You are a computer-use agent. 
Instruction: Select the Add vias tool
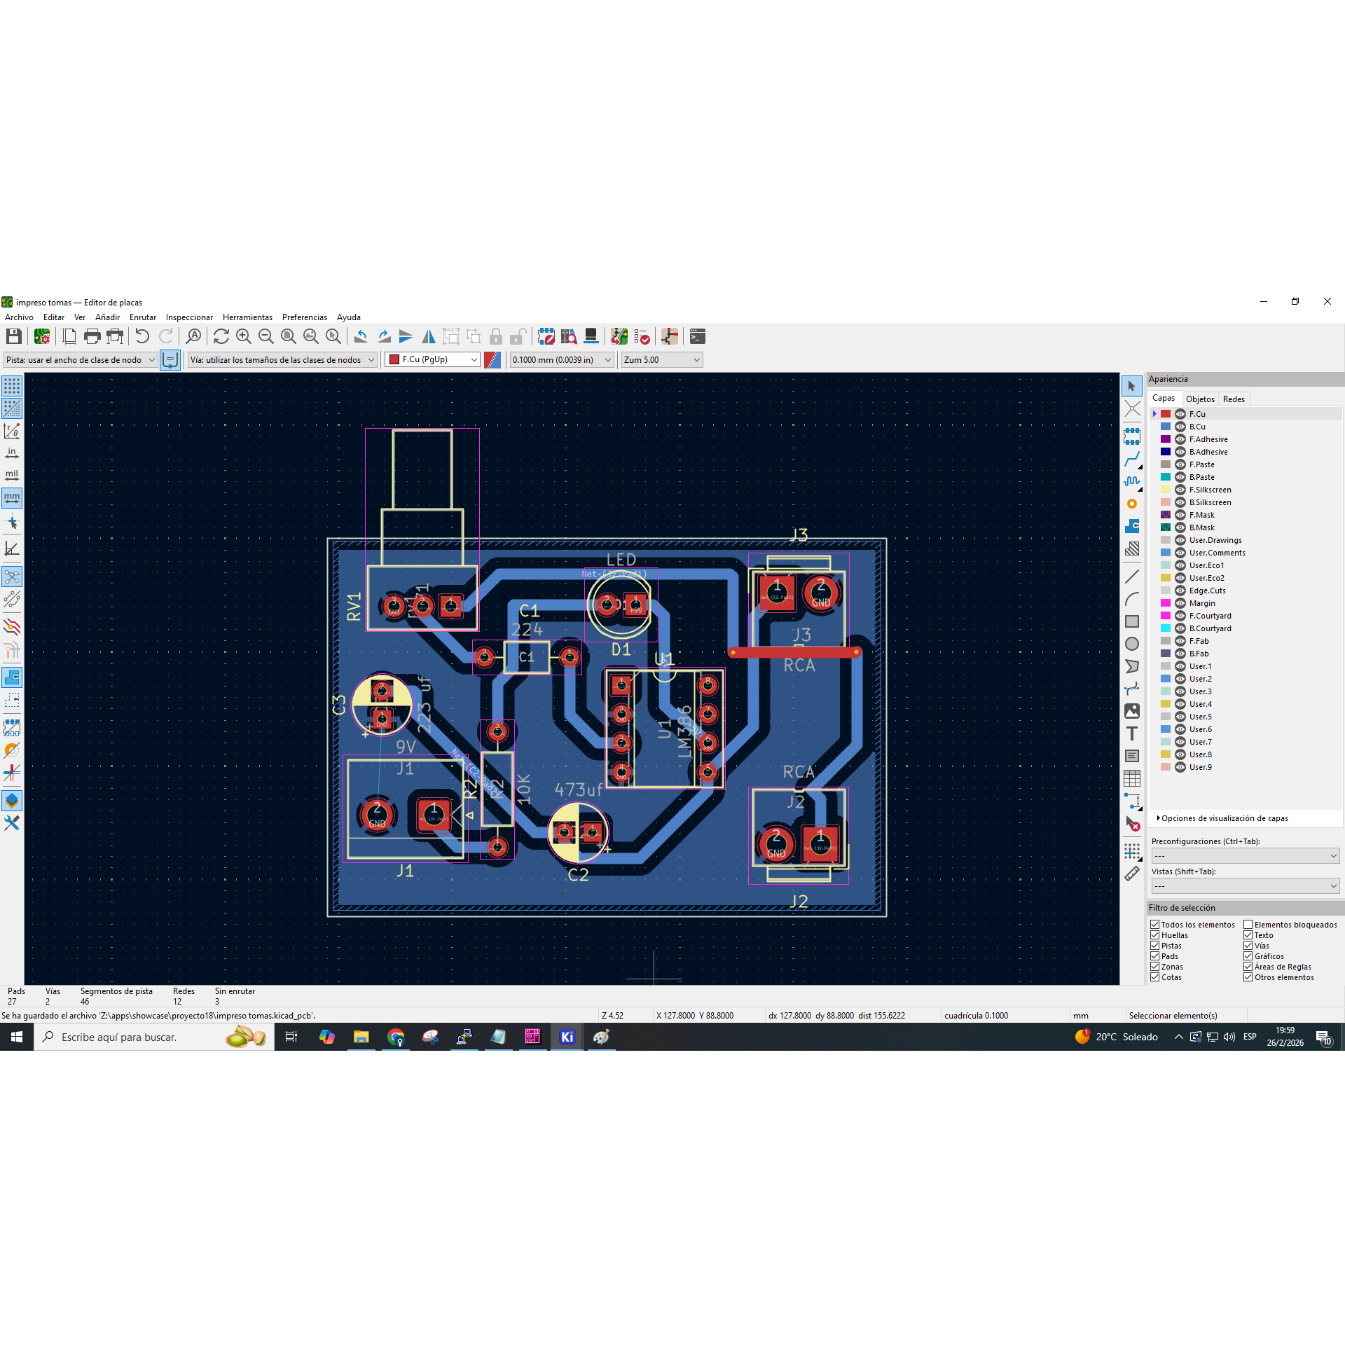pyautogui.click(x=1131, y=504)
